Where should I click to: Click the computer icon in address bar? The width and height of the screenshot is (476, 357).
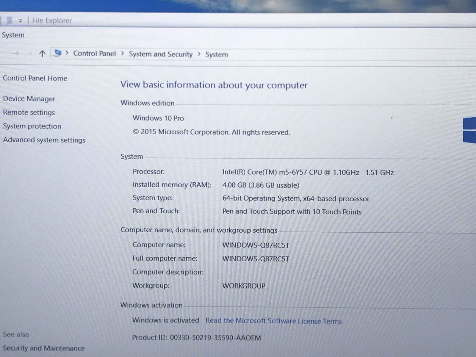point(58,53)
